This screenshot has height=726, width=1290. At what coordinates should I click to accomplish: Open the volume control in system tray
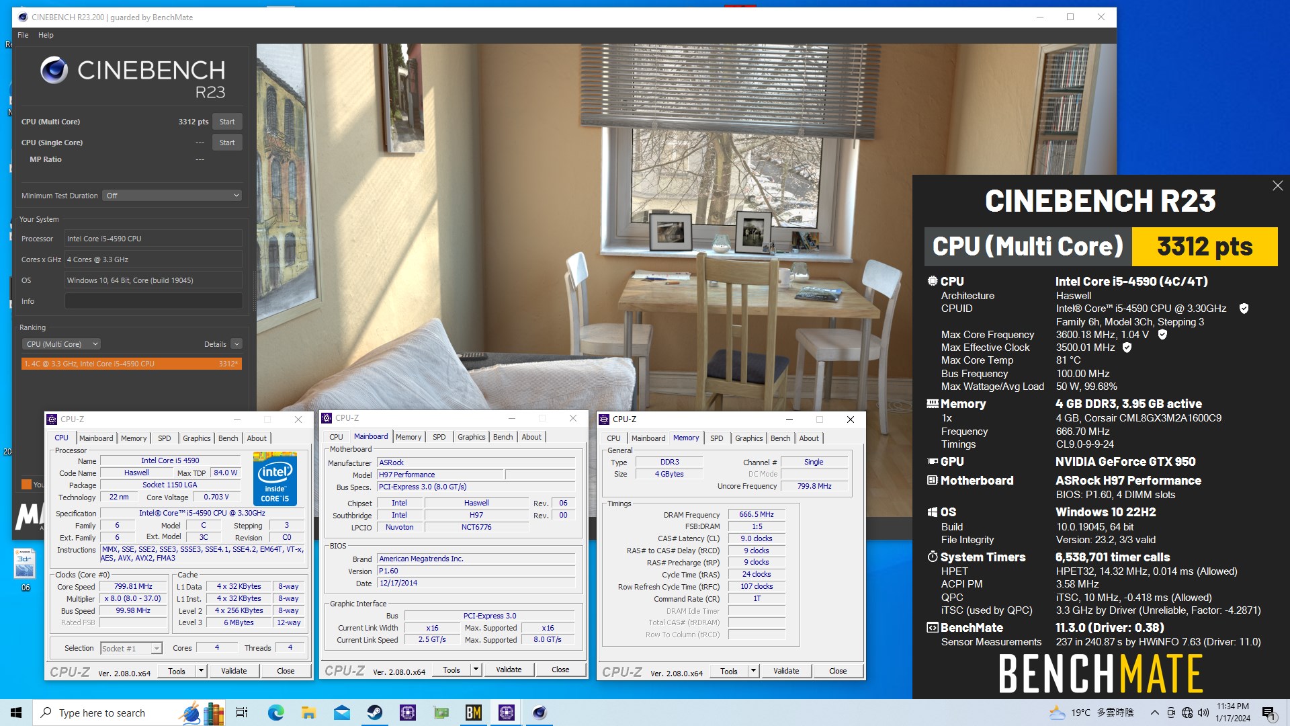[x=1203, y=713]
